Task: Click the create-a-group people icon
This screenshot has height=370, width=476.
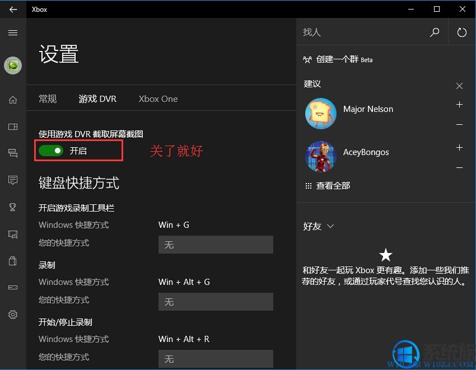Action: coord(307,59)
